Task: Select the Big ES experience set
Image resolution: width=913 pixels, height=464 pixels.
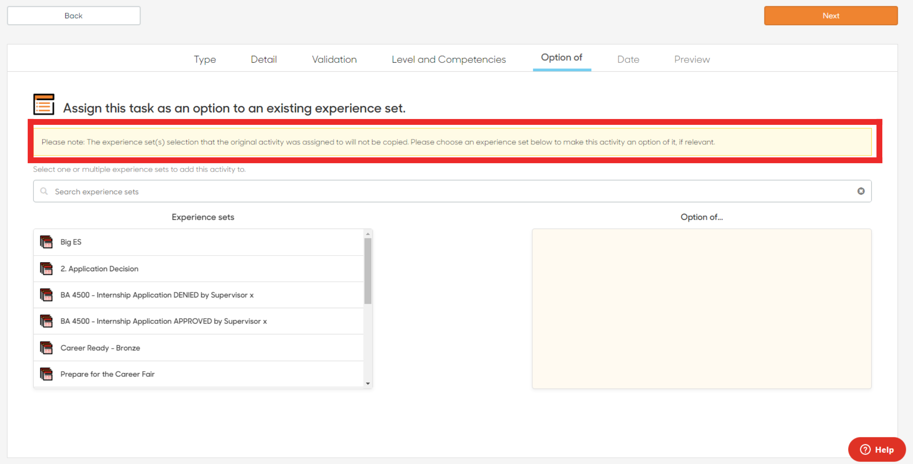Action: (x=199, y=242)
